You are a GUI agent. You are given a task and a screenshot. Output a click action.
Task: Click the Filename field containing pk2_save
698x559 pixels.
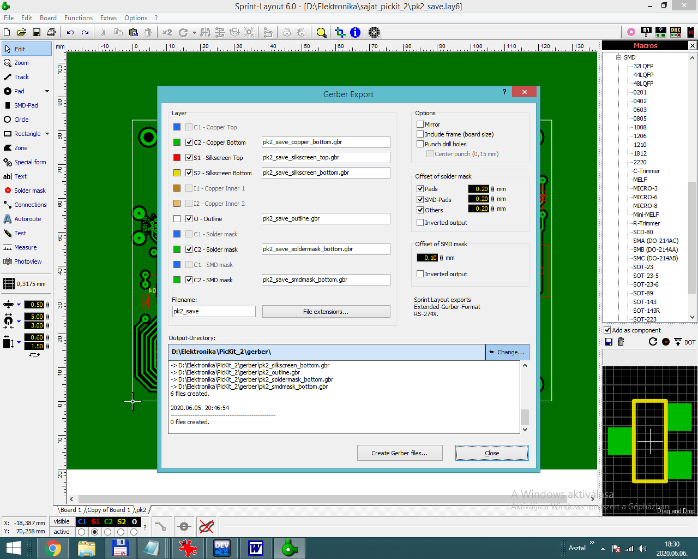pos(214,311)
